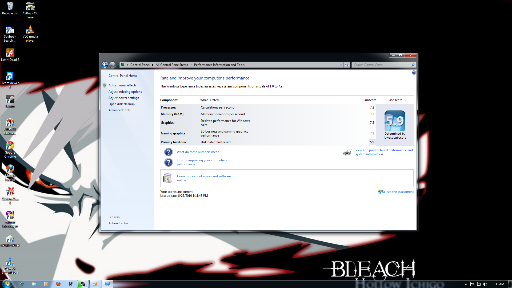
Task: Switch to Steam window on taskbar
Action: click(83, 284)
